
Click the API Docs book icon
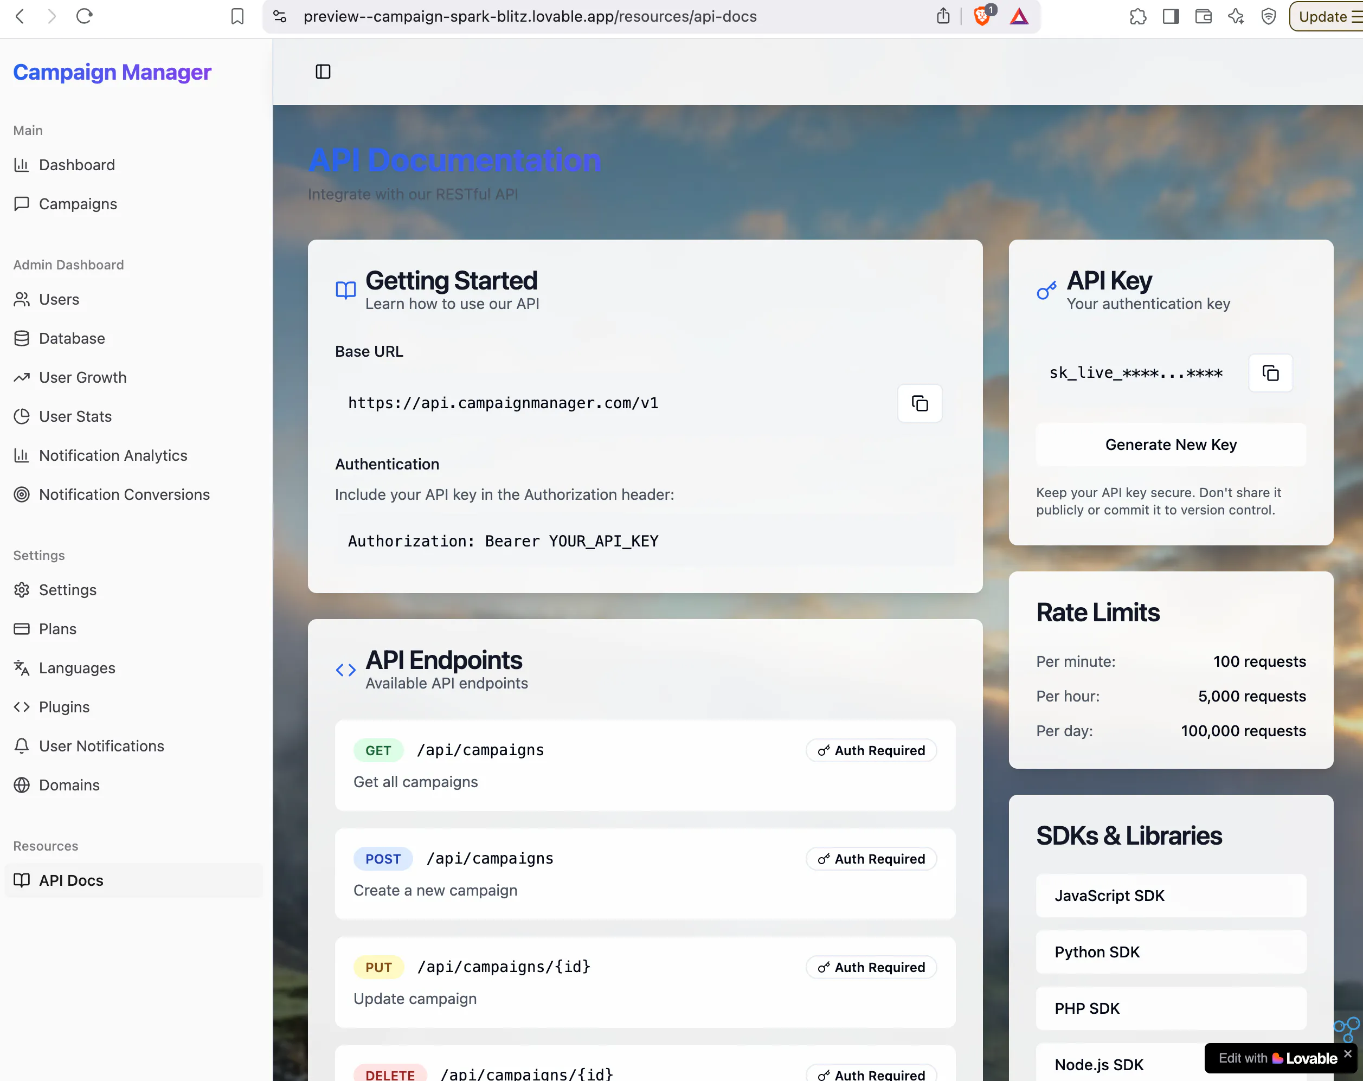(22, 880)
